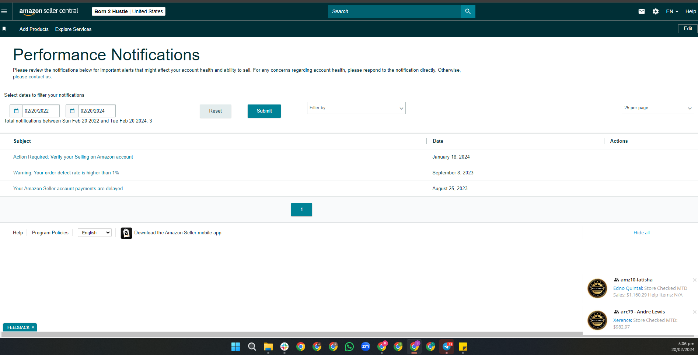Open Slack from the taskbar
This screenshot has height=355, width=698.
[285, 347]
